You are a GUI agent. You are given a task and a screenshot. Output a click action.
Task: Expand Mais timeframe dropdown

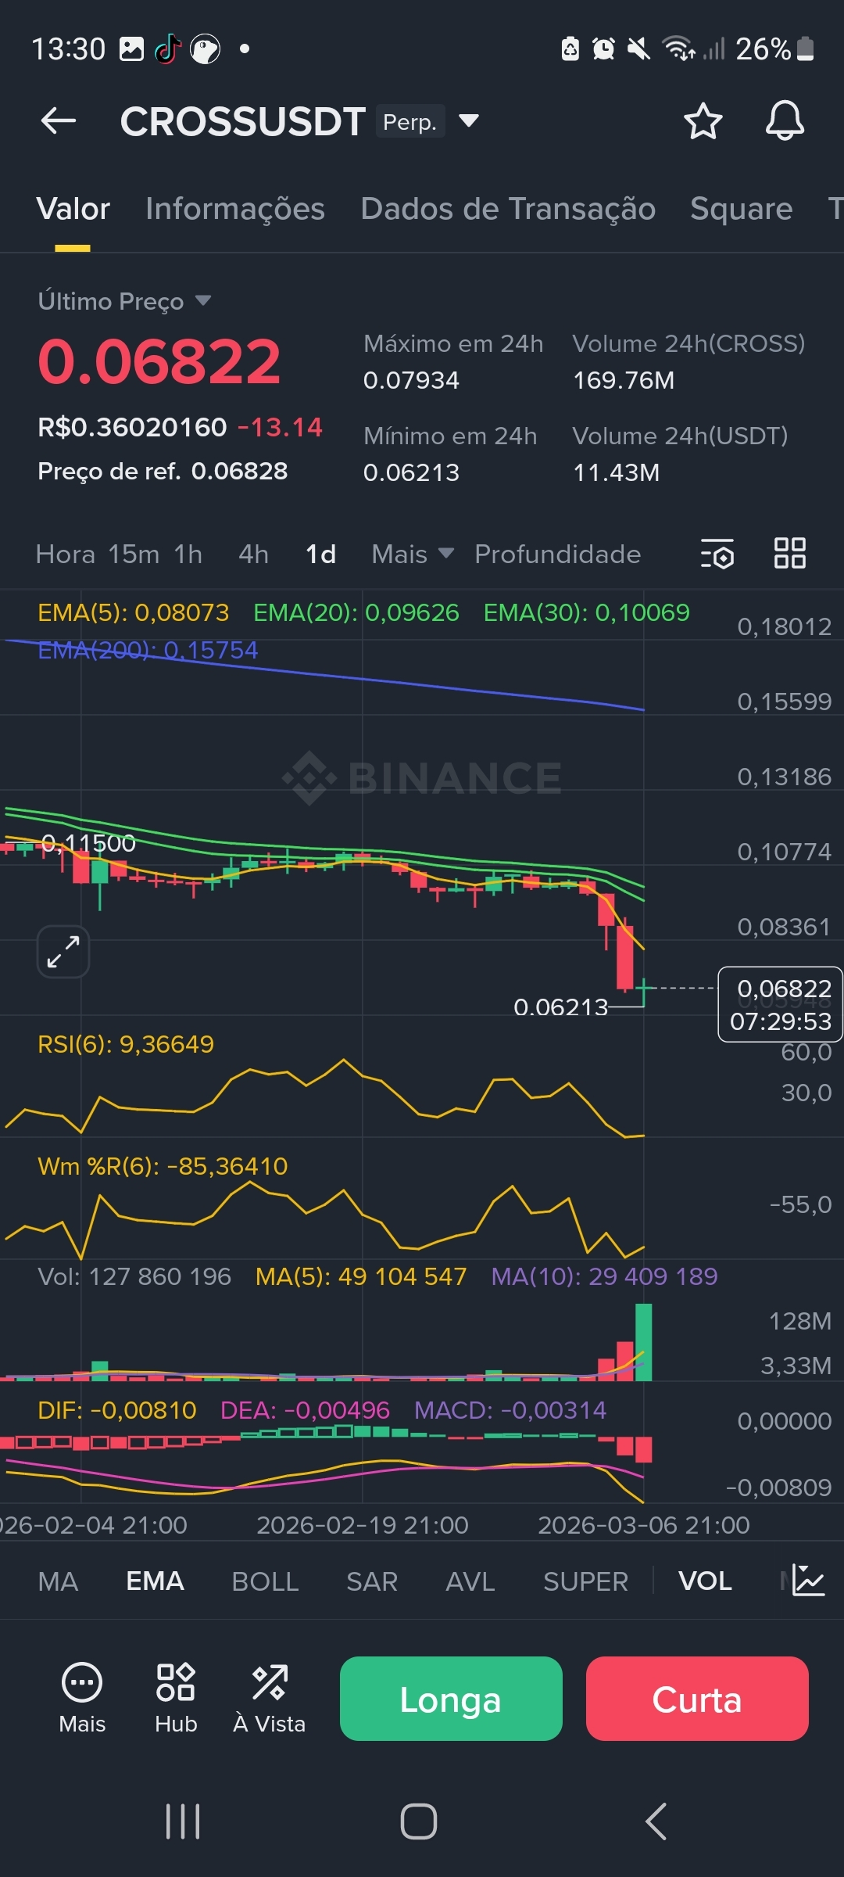tap(413, 554)
